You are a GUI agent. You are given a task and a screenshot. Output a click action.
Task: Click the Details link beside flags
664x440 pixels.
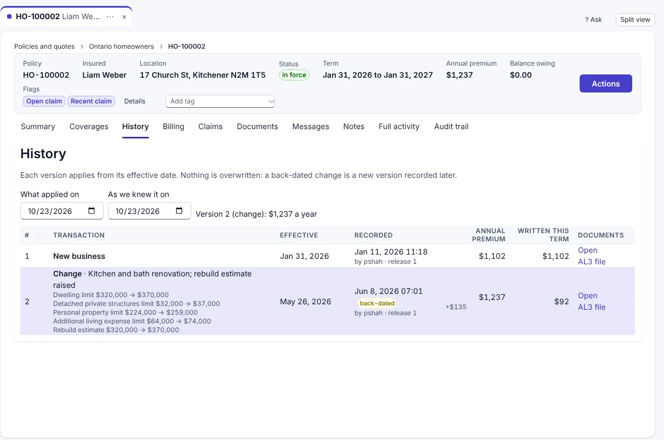[135, 101]
